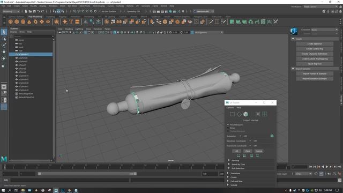Click the Create Skeleton button
This screenshot has width=343, height=193.
click(x=315, y=44)
